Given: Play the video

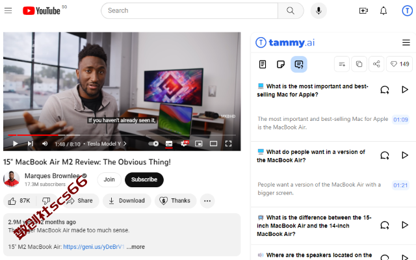Looking at the screenshot, I should (x=15, y=144).
